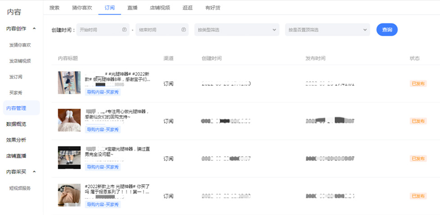Collapse the 内容采买 sidebar section
440x215 pixels.
coord(34,171)
